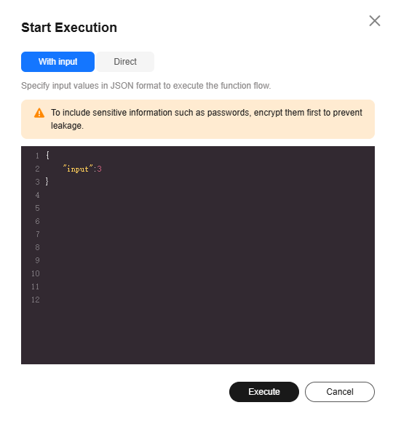
Task: Click the sensitive information warning text
Action: (x=207, y=119)
